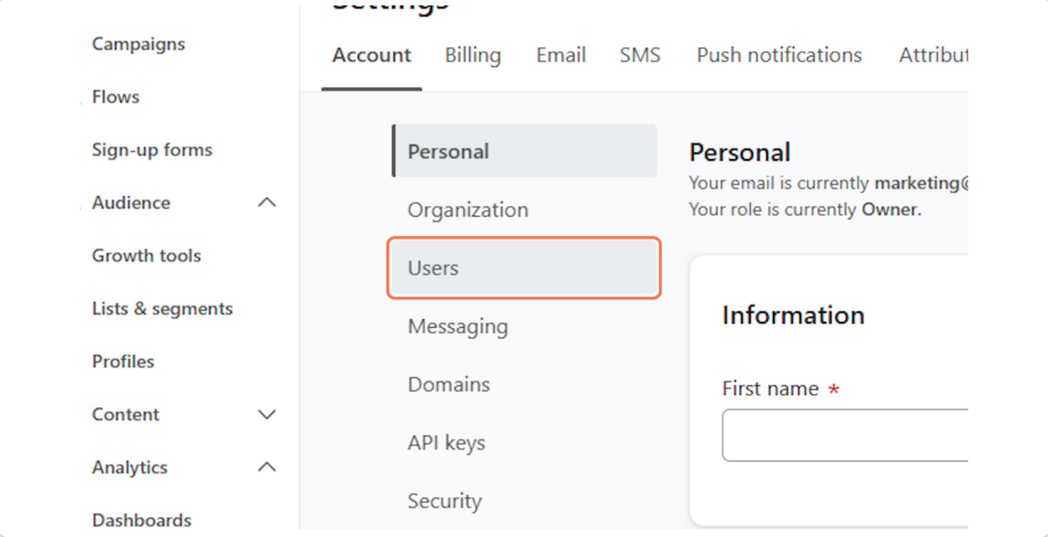
Task: Click the First name input field
Action: tap(844, 435)
